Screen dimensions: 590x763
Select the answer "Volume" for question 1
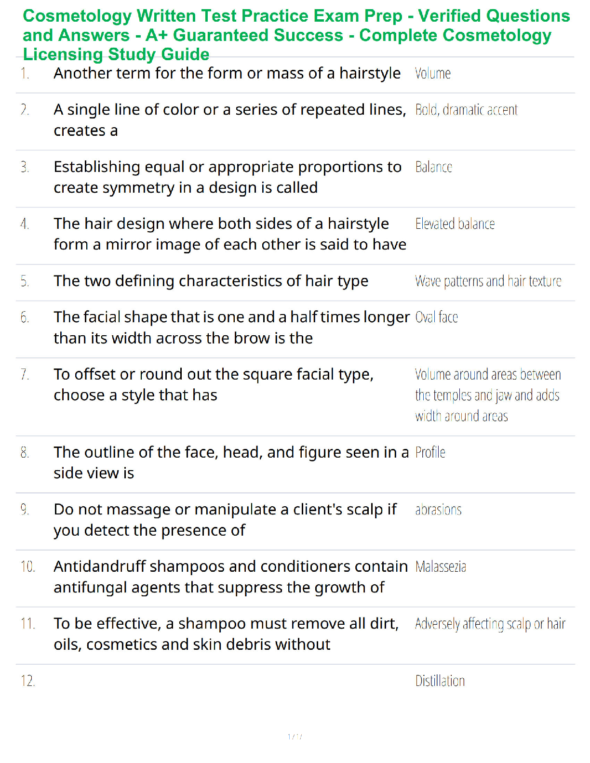(432, 74)
